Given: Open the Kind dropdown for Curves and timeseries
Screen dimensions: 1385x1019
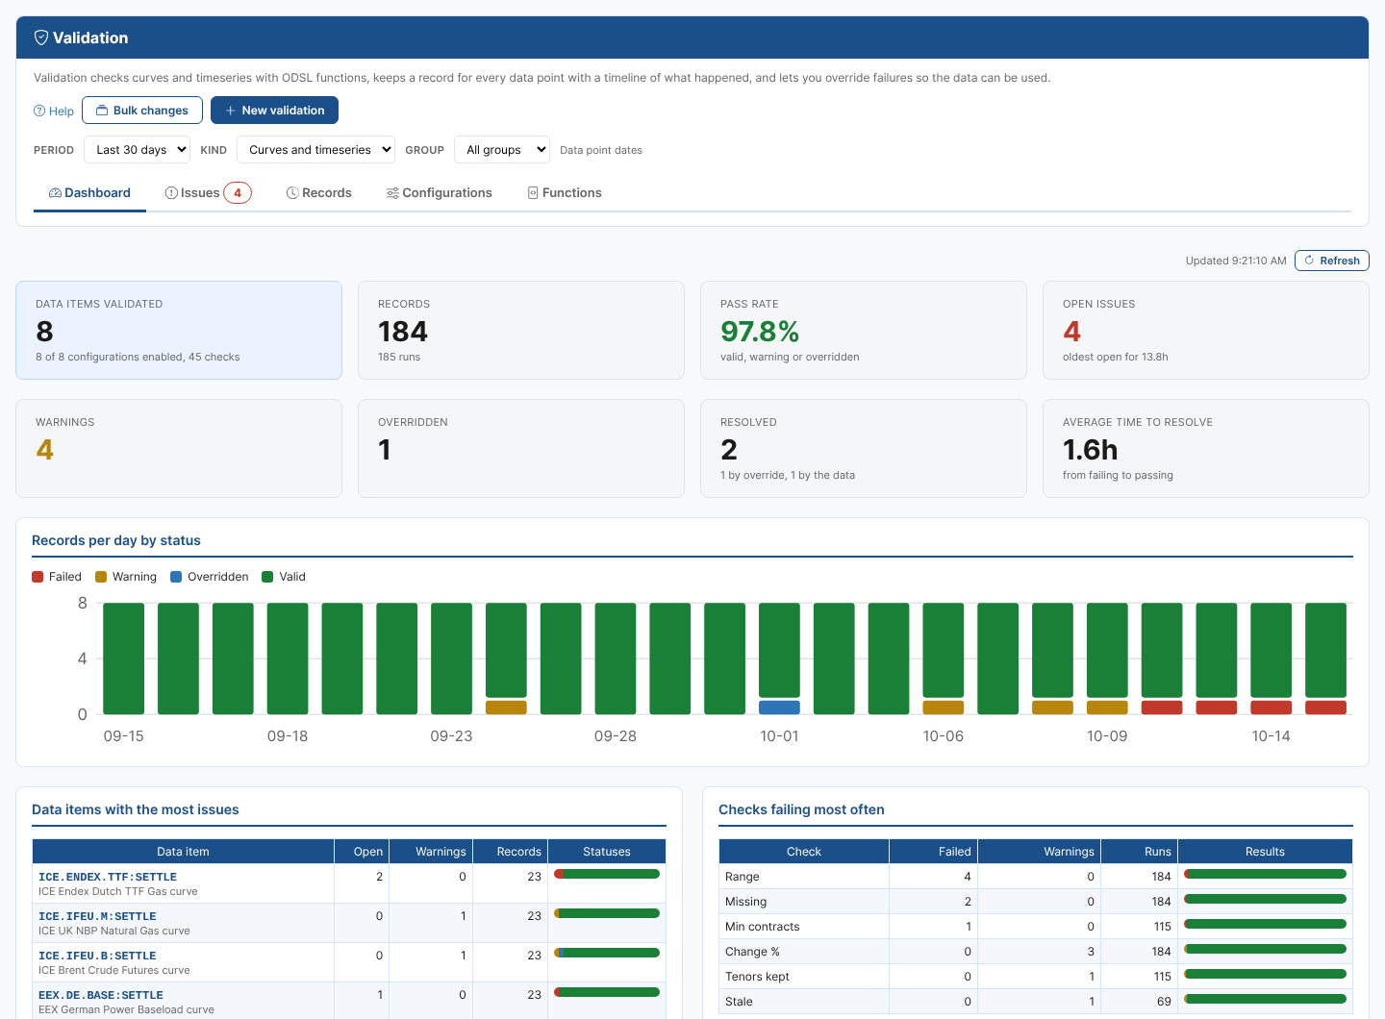Looking at the screenshot, I should click(315, 149).
